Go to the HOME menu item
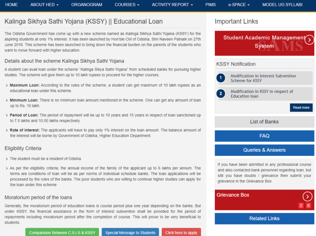 (12, 5)
